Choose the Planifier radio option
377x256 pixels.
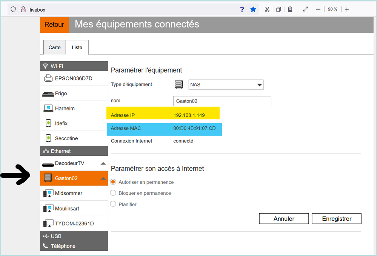click(113, 204)
